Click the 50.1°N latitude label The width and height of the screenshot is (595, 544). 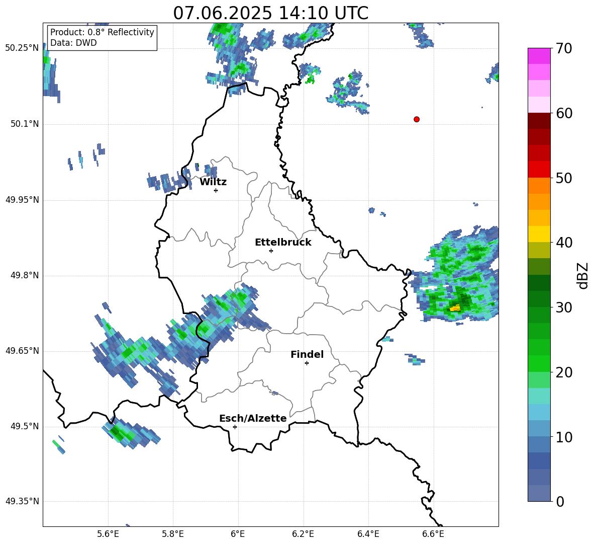pos(25,124)
